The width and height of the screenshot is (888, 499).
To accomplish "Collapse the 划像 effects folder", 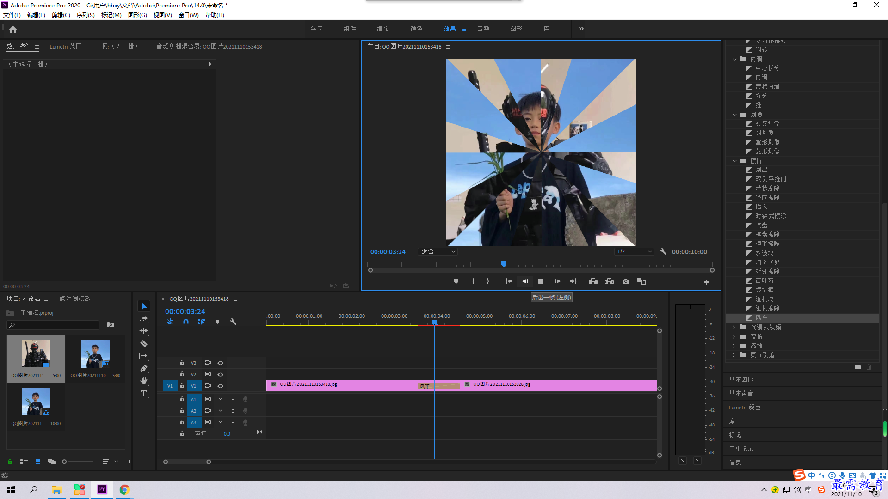I will coord(734,115).
